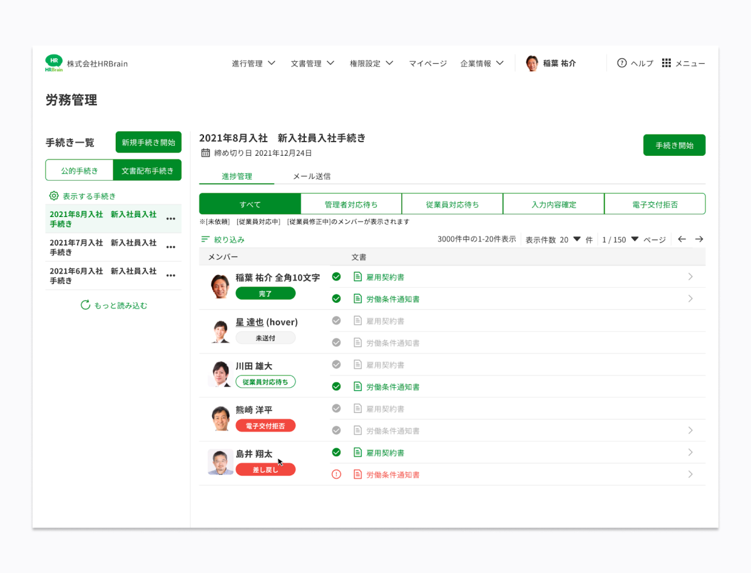Viewport: 751px width, 573px height.
Task: Open the kebab menu for 2021年7月入社 手続き
Action: click(x=170, y=247)
